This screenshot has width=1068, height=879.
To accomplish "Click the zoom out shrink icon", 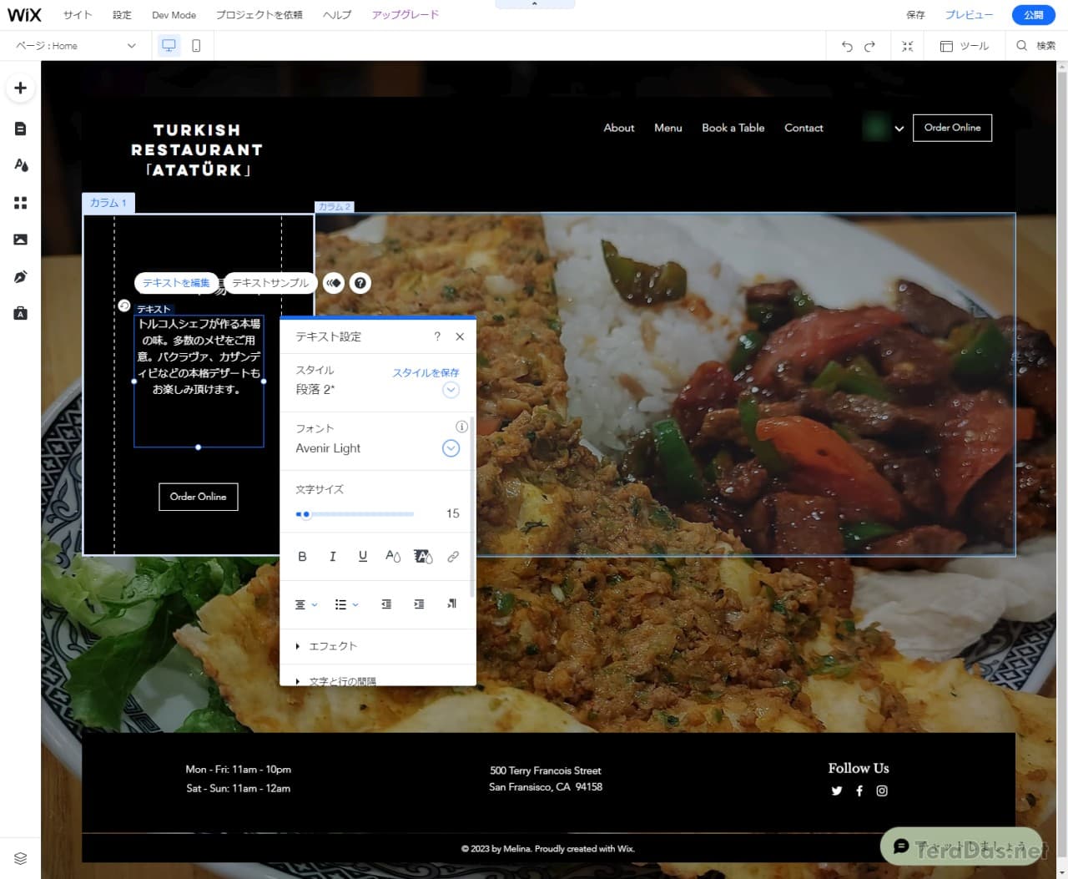I will (908, 46).
